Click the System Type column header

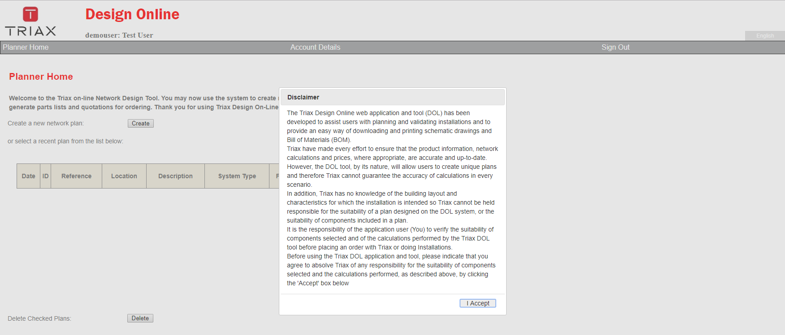237,176
